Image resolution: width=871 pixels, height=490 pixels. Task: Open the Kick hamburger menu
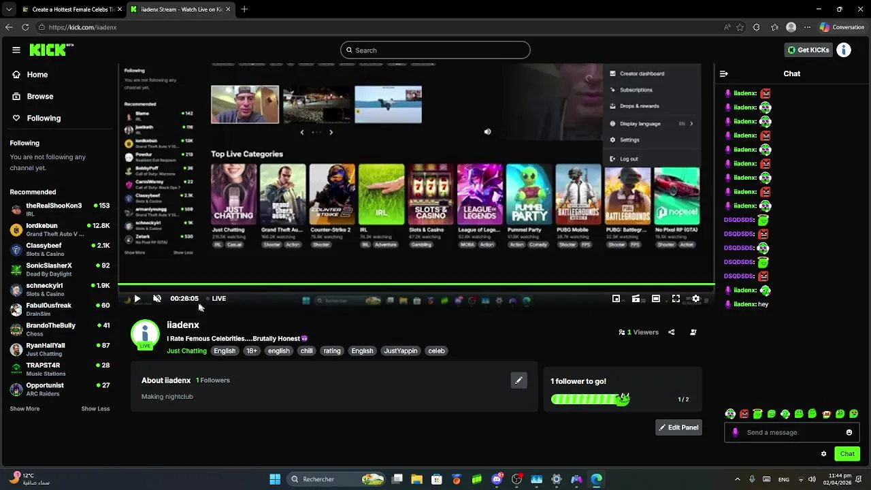coord(16,50)
